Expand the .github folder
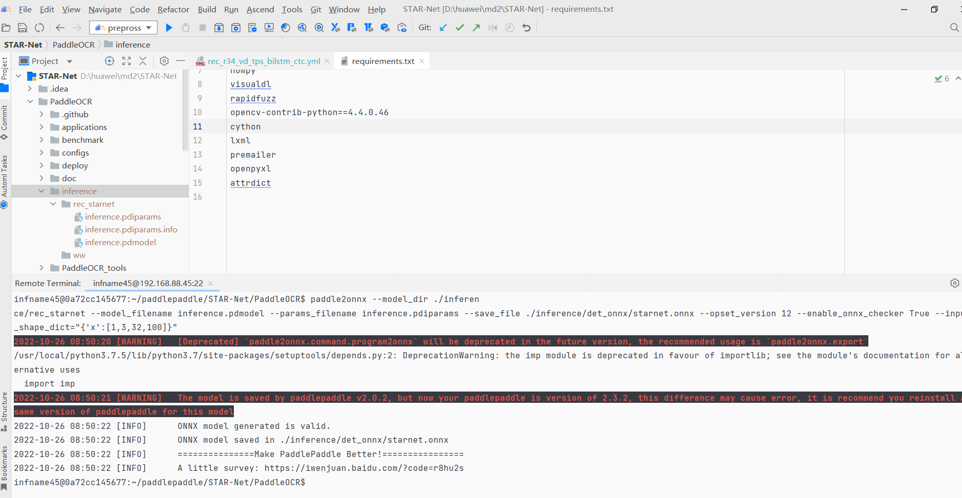962x498 pixels. 41,114
